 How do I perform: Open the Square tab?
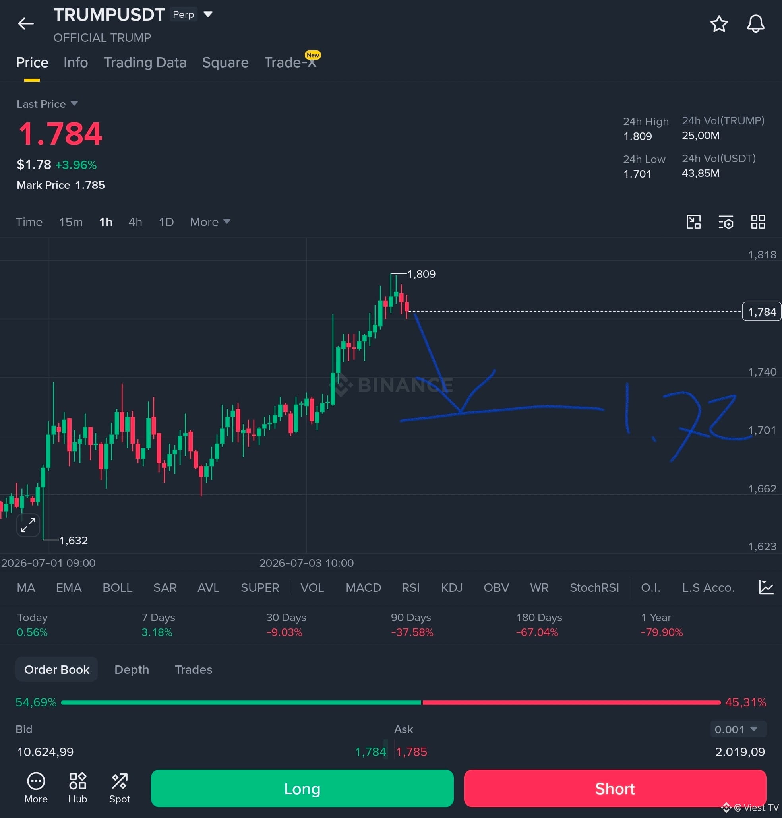tap(225, 62)
